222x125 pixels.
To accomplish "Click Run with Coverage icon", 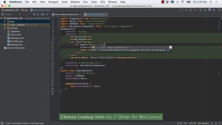I will point(195,10).
